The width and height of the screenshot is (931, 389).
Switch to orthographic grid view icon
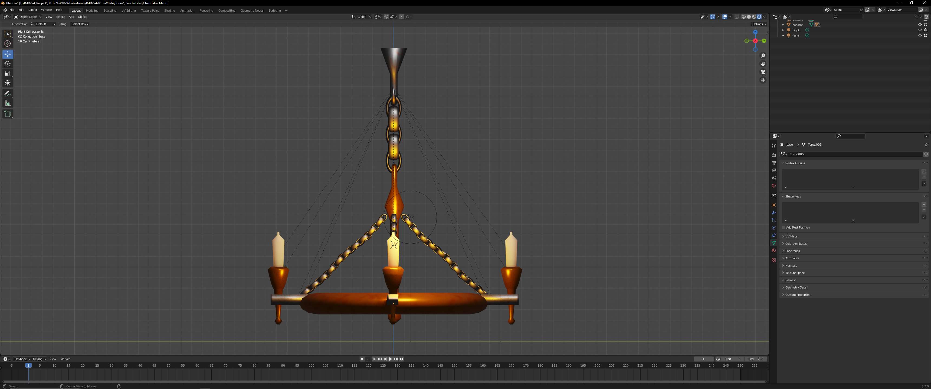pyautogui.click(x=763, y=80)
